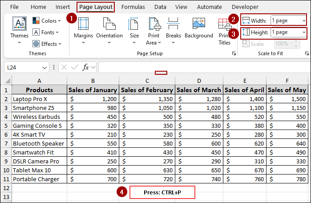Expand the theme Effects dropdown
Viewport: 311px width, 203px height.
(x=48, y=44)
